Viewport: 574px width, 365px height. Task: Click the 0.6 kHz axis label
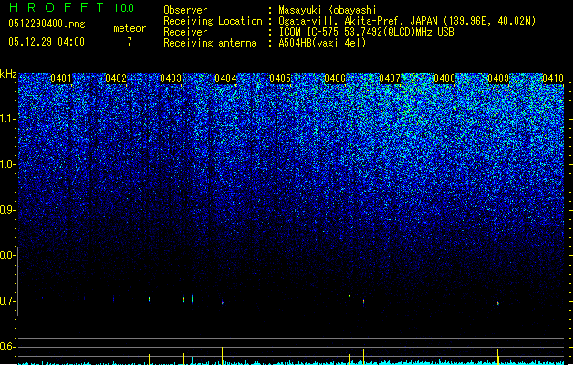pos(7,347)
